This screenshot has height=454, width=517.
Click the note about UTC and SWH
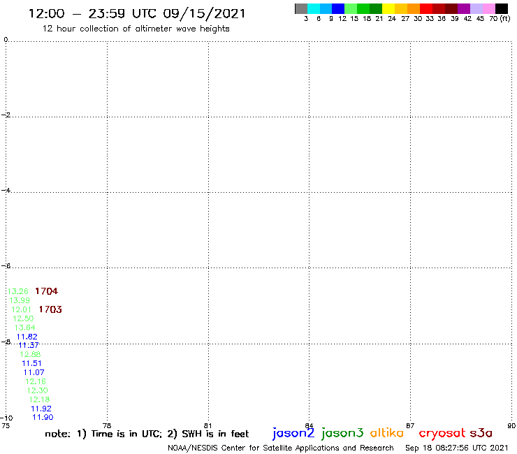pyautogui.click(x=147, y=434)
